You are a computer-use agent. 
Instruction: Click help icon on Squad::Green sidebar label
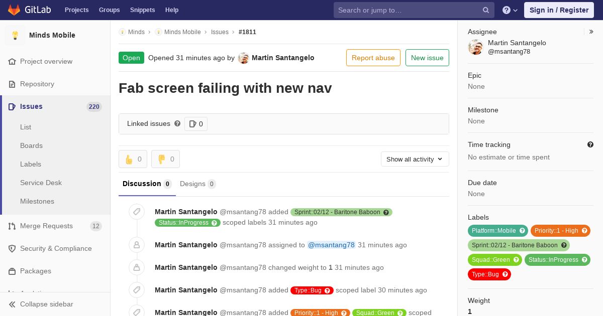pos(516,260)
